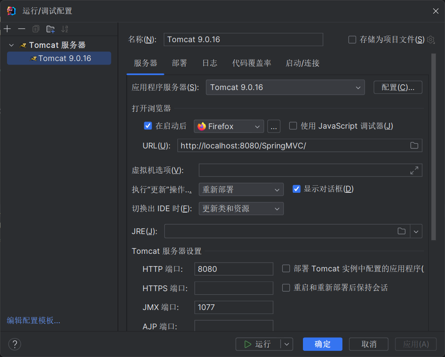
Task: Switch to the 启动/连接 tab
Action: 303,63
